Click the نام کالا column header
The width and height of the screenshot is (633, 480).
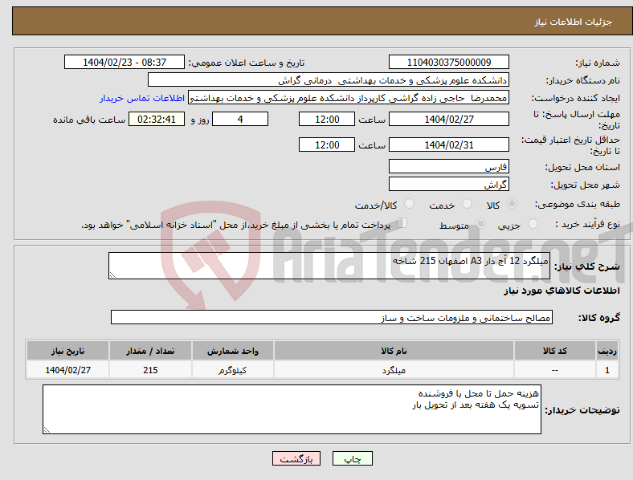point(394,351)
